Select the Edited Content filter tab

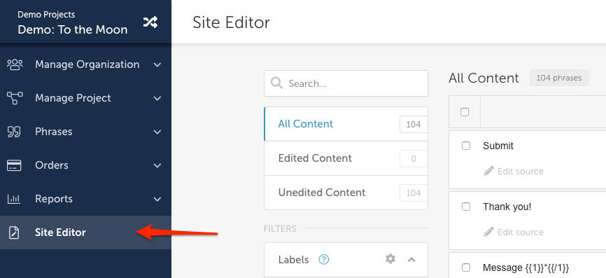[x=346, y=158]
